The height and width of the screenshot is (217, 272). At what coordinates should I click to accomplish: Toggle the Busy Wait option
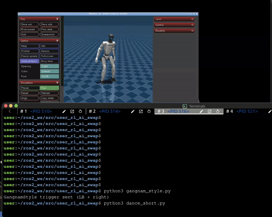click(x=49, y=61)
